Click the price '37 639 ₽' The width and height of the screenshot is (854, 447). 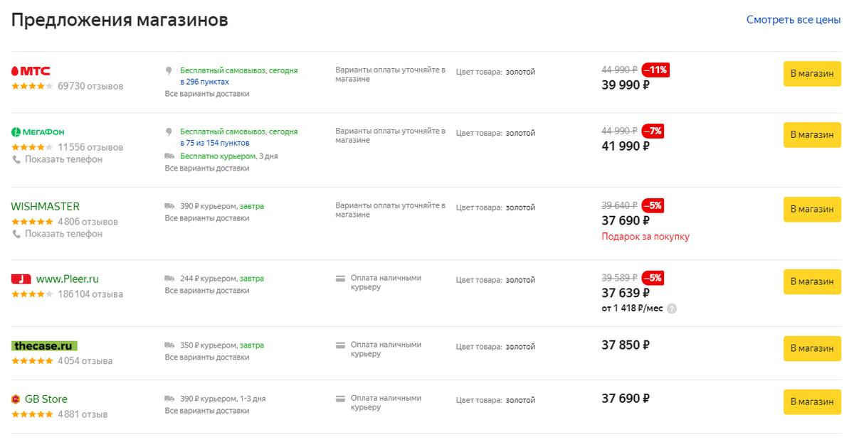(626, 293)
